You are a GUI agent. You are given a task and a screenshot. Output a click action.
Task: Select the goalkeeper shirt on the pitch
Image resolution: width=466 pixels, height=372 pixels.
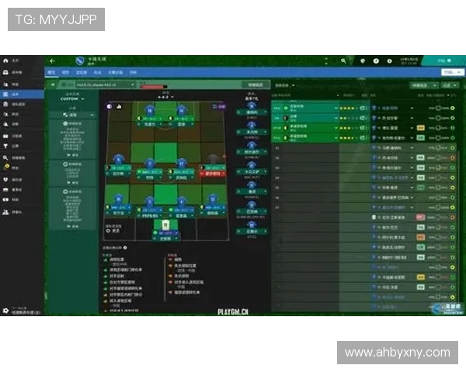click(165, 224)
